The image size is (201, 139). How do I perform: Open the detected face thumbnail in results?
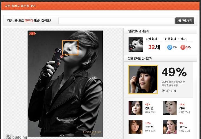(136, 45)
